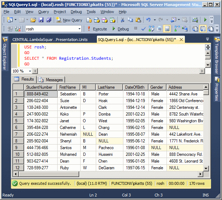
Task: Toggle Include Actual Execution Plan
Action: point(177,29)
